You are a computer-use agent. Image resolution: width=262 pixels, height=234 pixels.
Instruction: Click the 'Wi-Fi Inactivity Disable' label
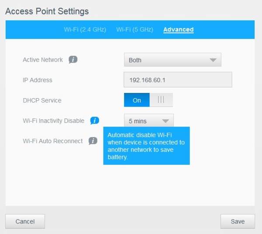tap(53, 120)
